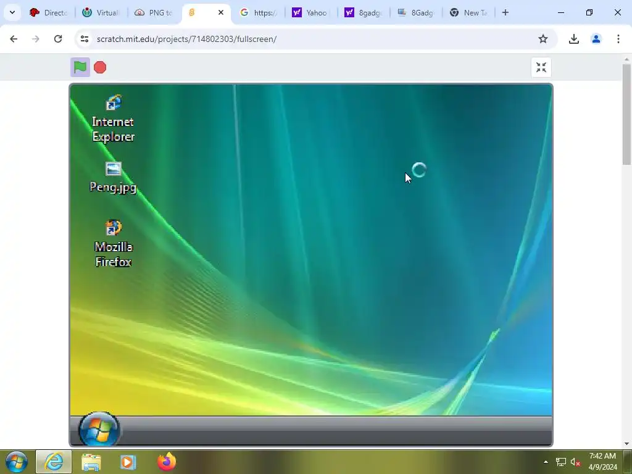
Task: Click the muted volume tray icon
Action: (575, 462)
